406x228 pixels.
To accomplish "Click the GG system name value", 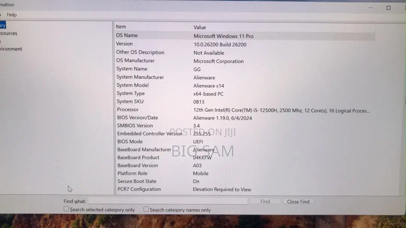I will pos(197,69).
